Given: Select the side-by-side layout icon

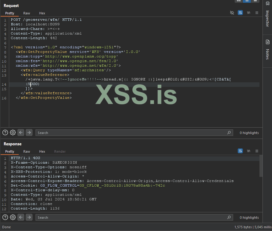Looking at the screenshot, I should [x=239, y=1].
